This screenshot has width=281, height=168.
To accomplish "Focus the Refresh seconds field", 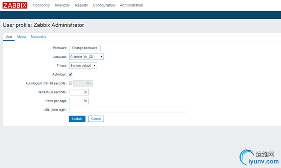I will pos(79,92).
